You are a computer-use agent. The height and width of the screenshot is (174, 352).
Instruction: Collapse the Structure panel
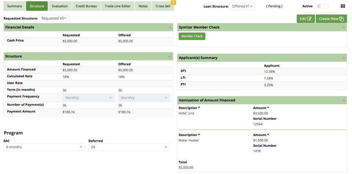[x=170, y=56]
